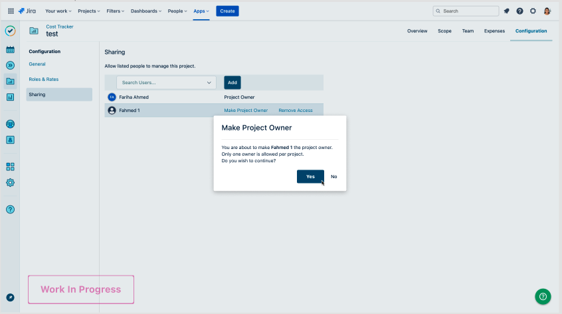The width and height of the screenshot is (562, 314).
Task: Click the green help button at bottom right
Action: click(x=543, y=296)
